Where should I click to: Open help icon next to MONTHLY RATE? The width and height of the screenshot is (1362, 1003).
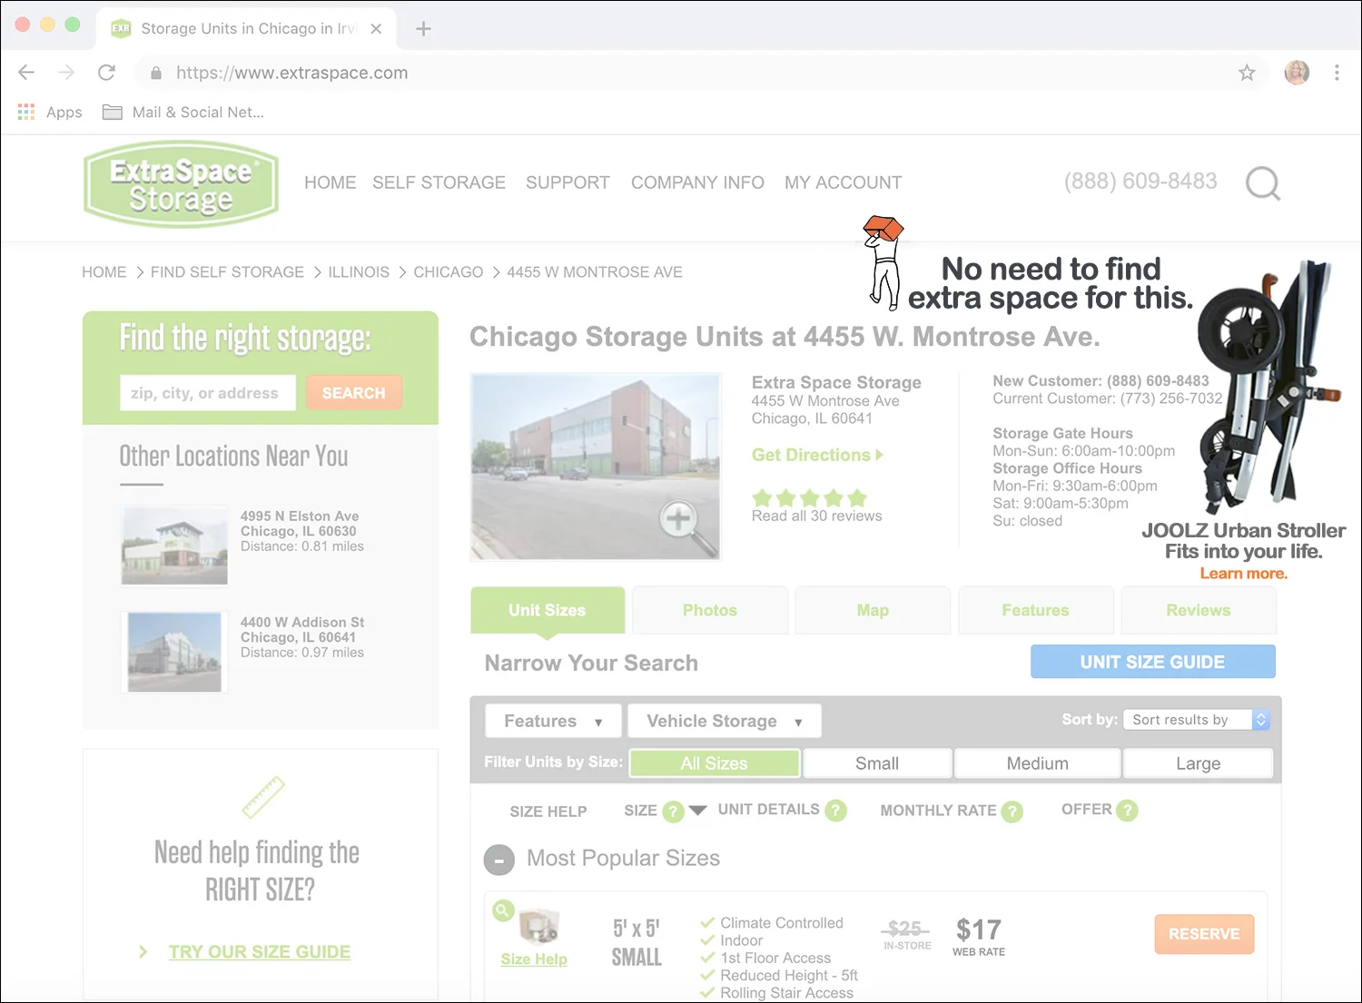(1012, 811)
